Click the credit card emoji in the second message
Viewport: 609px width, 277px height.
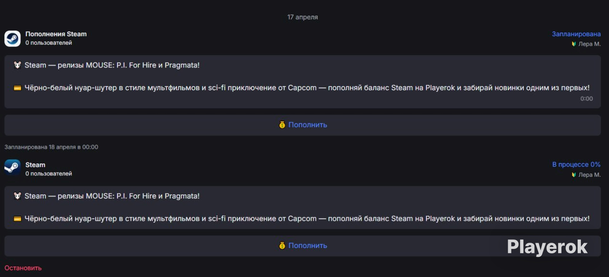pos(18,219)
